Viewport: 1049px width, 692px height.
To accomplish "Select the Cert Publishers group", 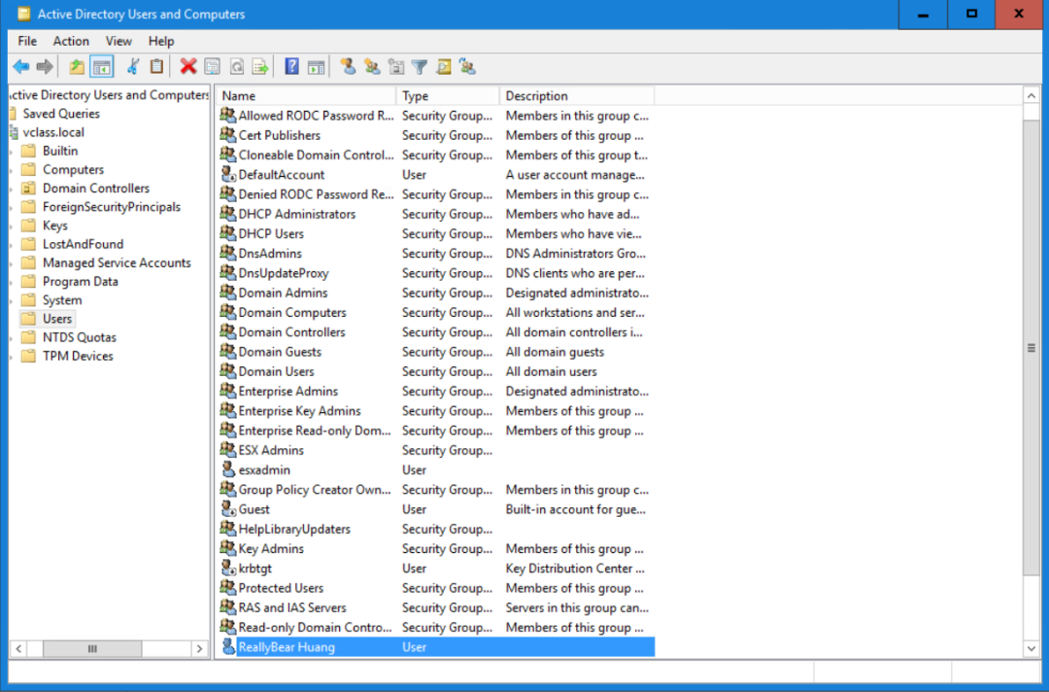I will (x=280, y=135).
